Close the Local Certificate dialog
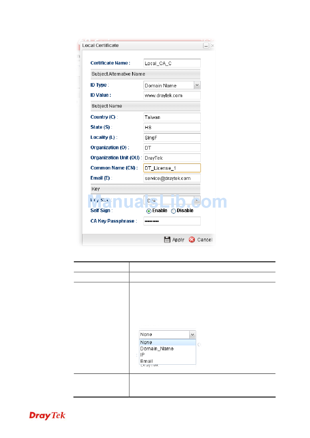310x438 pixels. coord(212,46)
